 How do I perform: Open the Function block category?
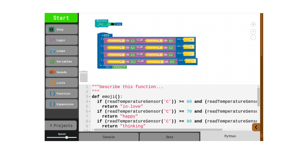(x=62, y=94)
